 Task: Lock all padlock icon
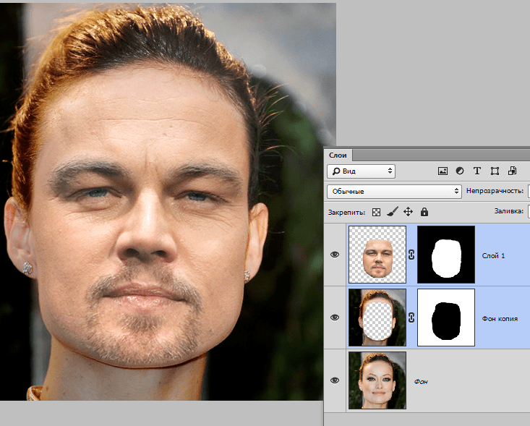pos(424,212)
